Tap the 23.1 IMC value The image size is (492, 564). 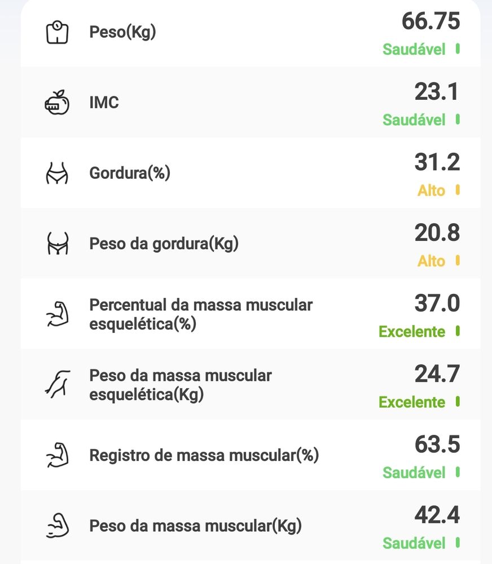(x=436, y=92)
